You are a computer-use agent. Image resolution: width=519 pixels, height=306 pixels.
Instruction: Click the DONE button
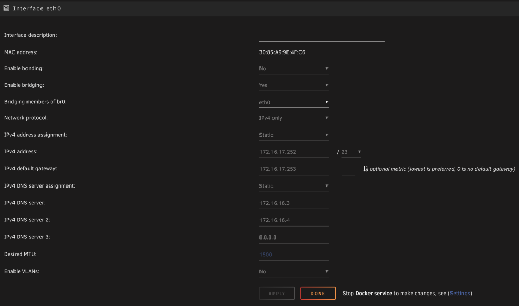318,294
